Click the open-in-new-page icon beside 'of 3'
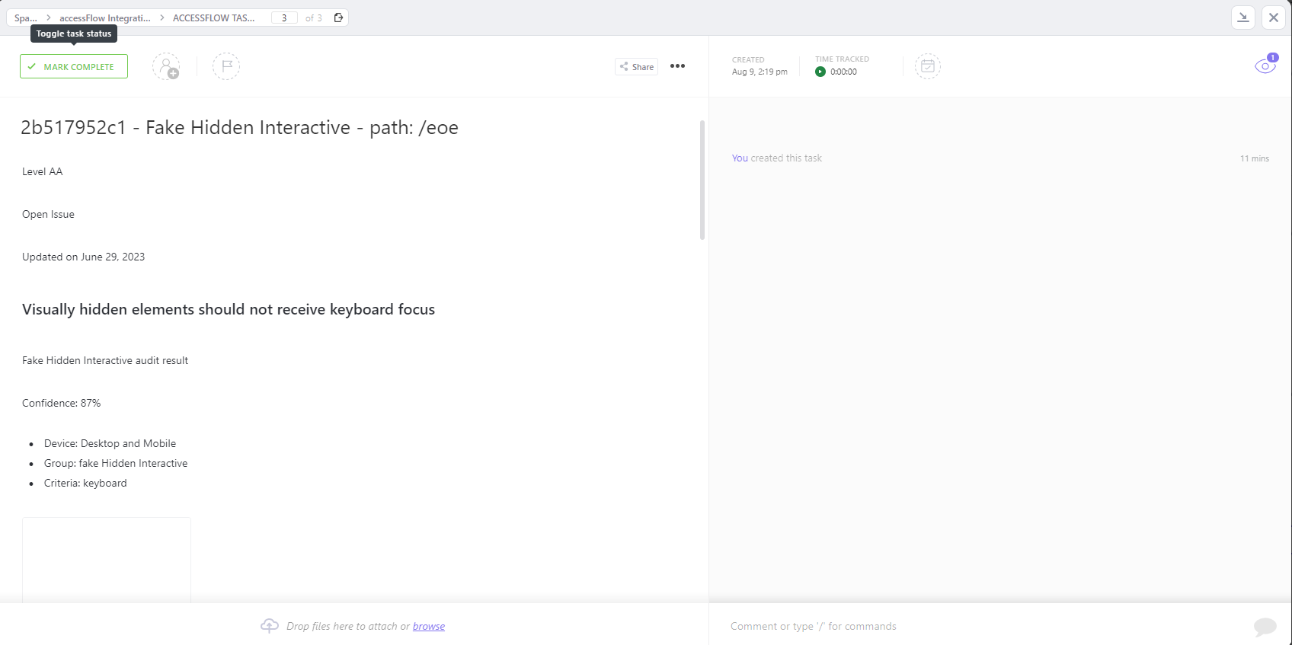This screenshot has width=1292, height=645. [339, 18]
